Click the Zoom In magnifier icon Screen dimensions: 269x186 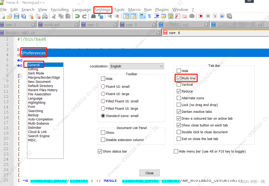[x=110, y=16]
